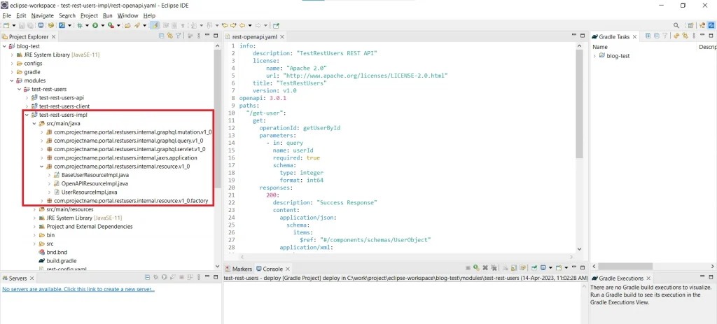Switch to the Markers tab

[239, 269]
